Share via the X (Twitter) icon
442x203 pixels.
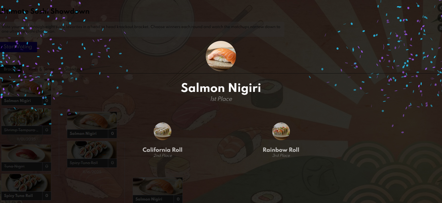pyautogui.click(x=440, y=18)
